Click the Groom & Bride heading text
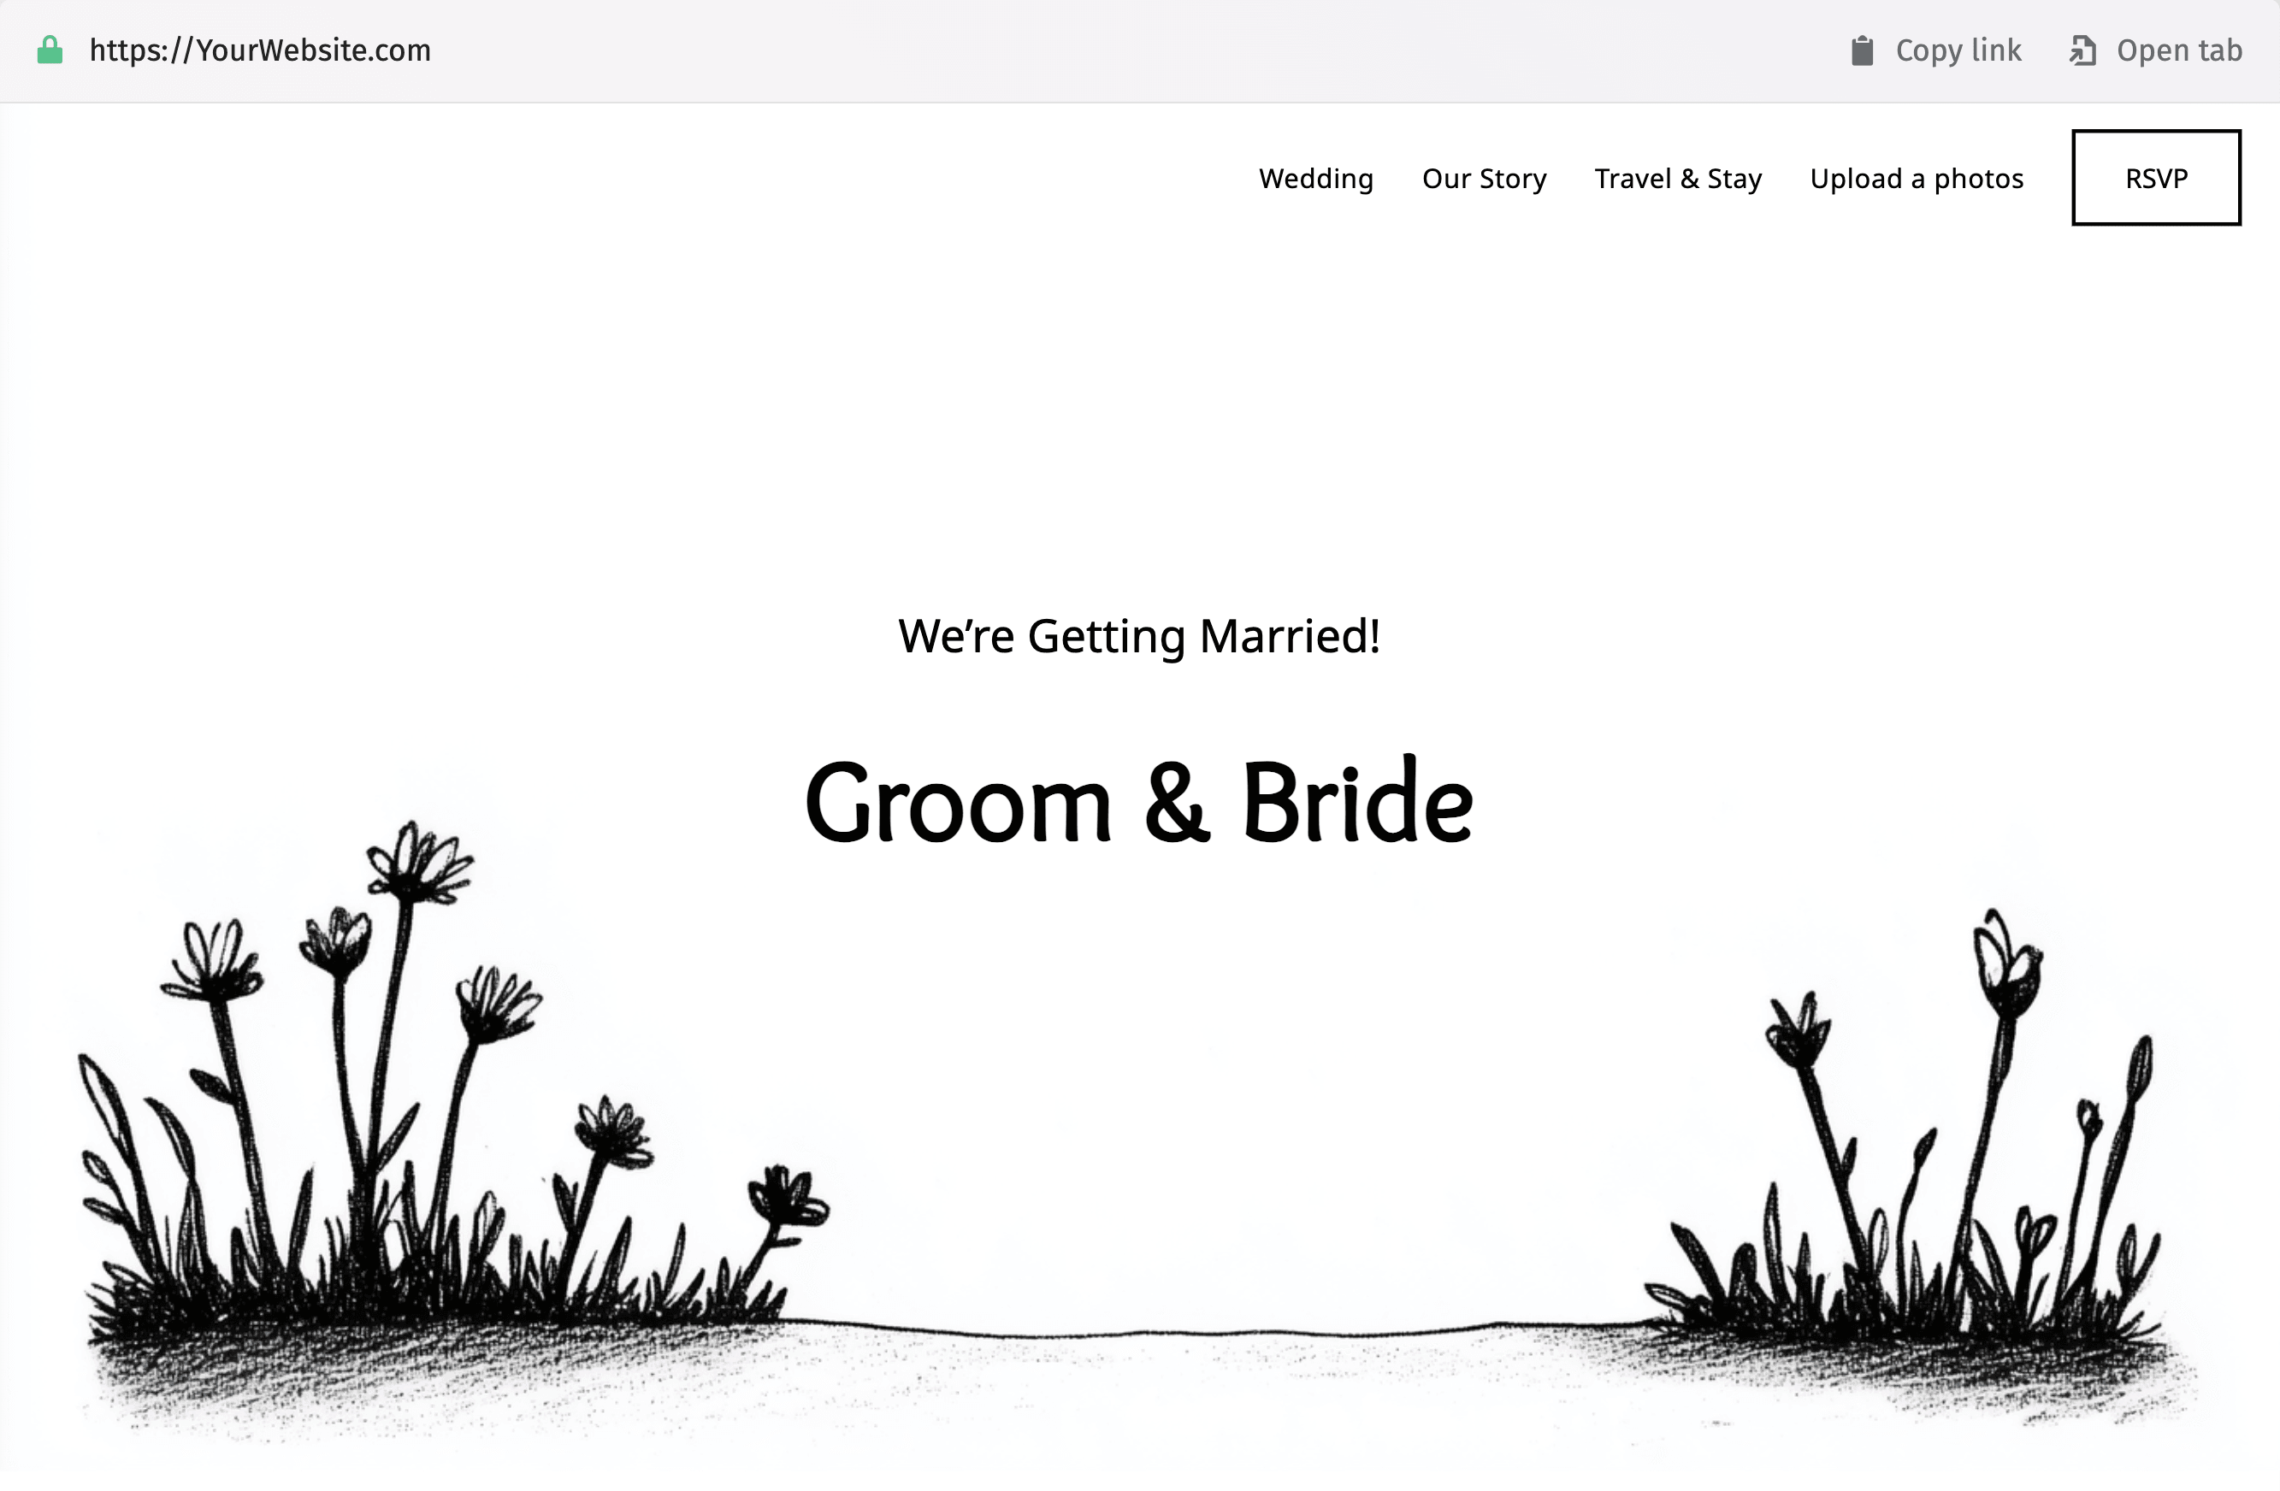 click(1138, 805)
